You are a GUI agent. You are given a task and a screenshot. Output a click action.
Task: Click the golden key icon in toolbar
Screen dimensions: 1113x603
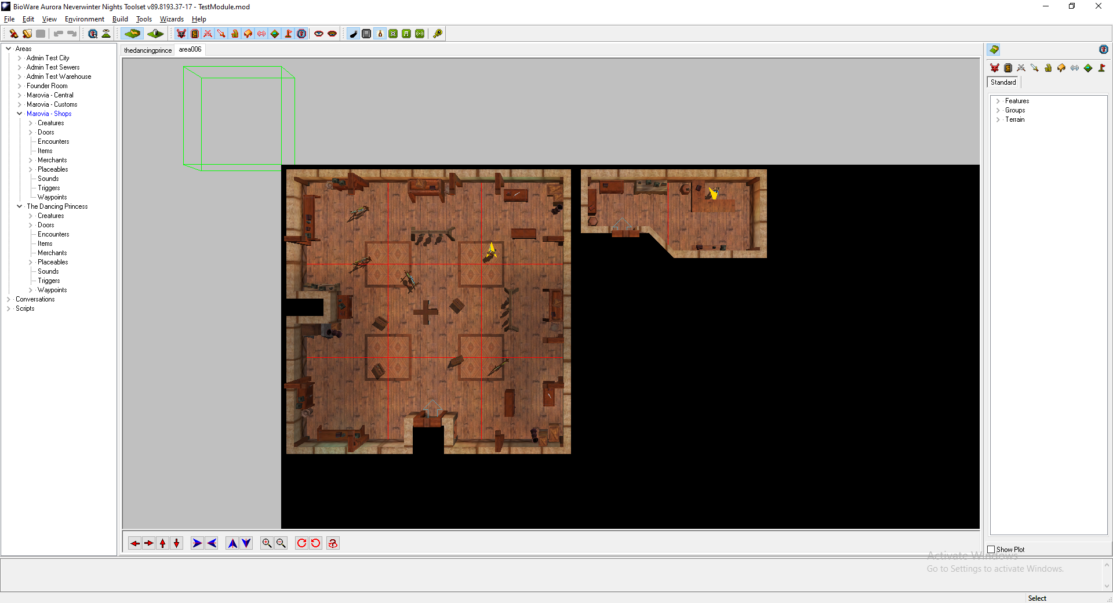point(438,34)
